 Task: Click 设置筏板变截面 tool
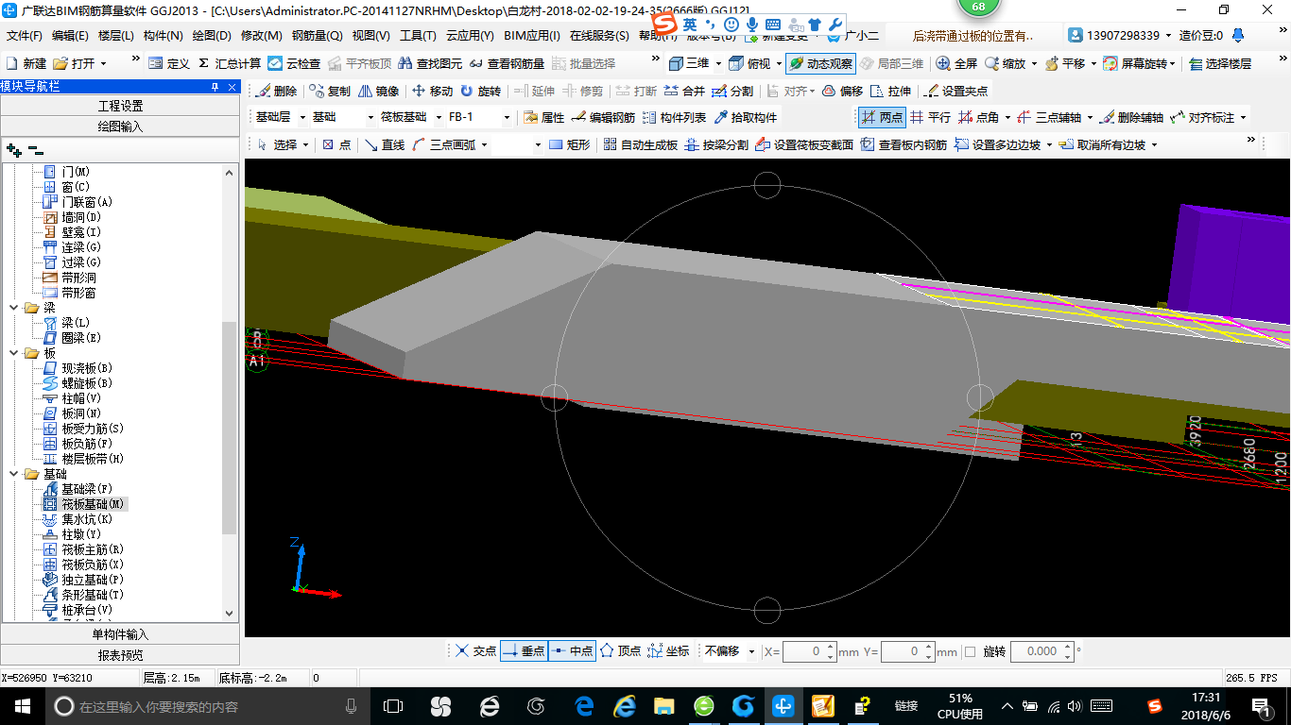click(x=804, y=144)
